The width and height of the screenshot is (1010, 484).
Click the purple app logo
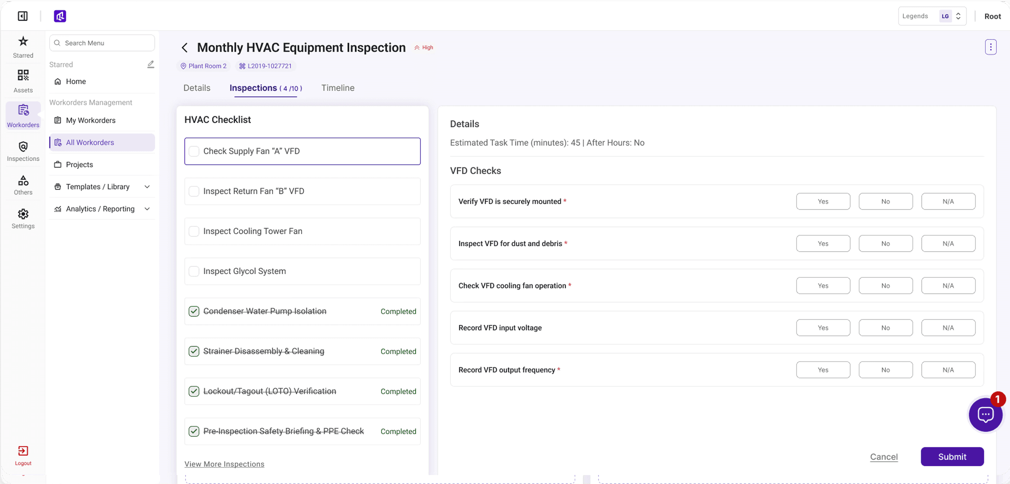[x=60, y=16]
